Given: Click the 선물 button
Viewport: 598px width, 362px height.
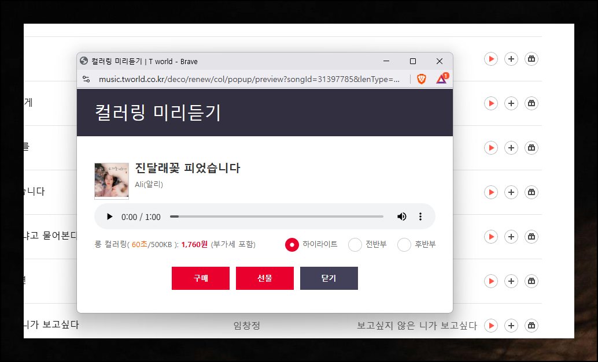Looking at the screenshot, I should click(x=265, y=278).
